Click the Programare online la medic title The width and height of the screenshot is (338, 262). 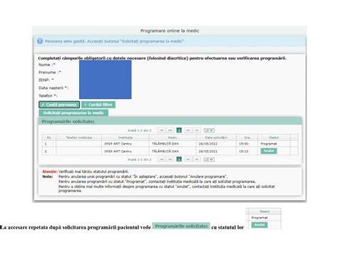170,31
